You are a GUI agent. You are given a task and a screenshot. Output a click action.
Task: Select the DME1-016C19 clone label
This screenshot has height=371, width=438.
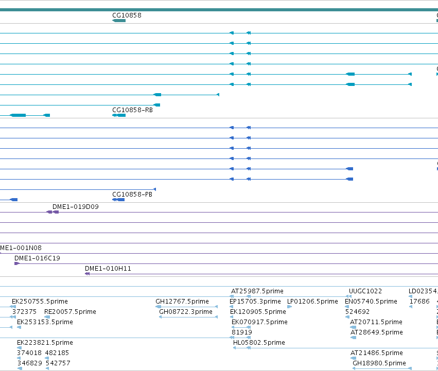pos(37,258)
